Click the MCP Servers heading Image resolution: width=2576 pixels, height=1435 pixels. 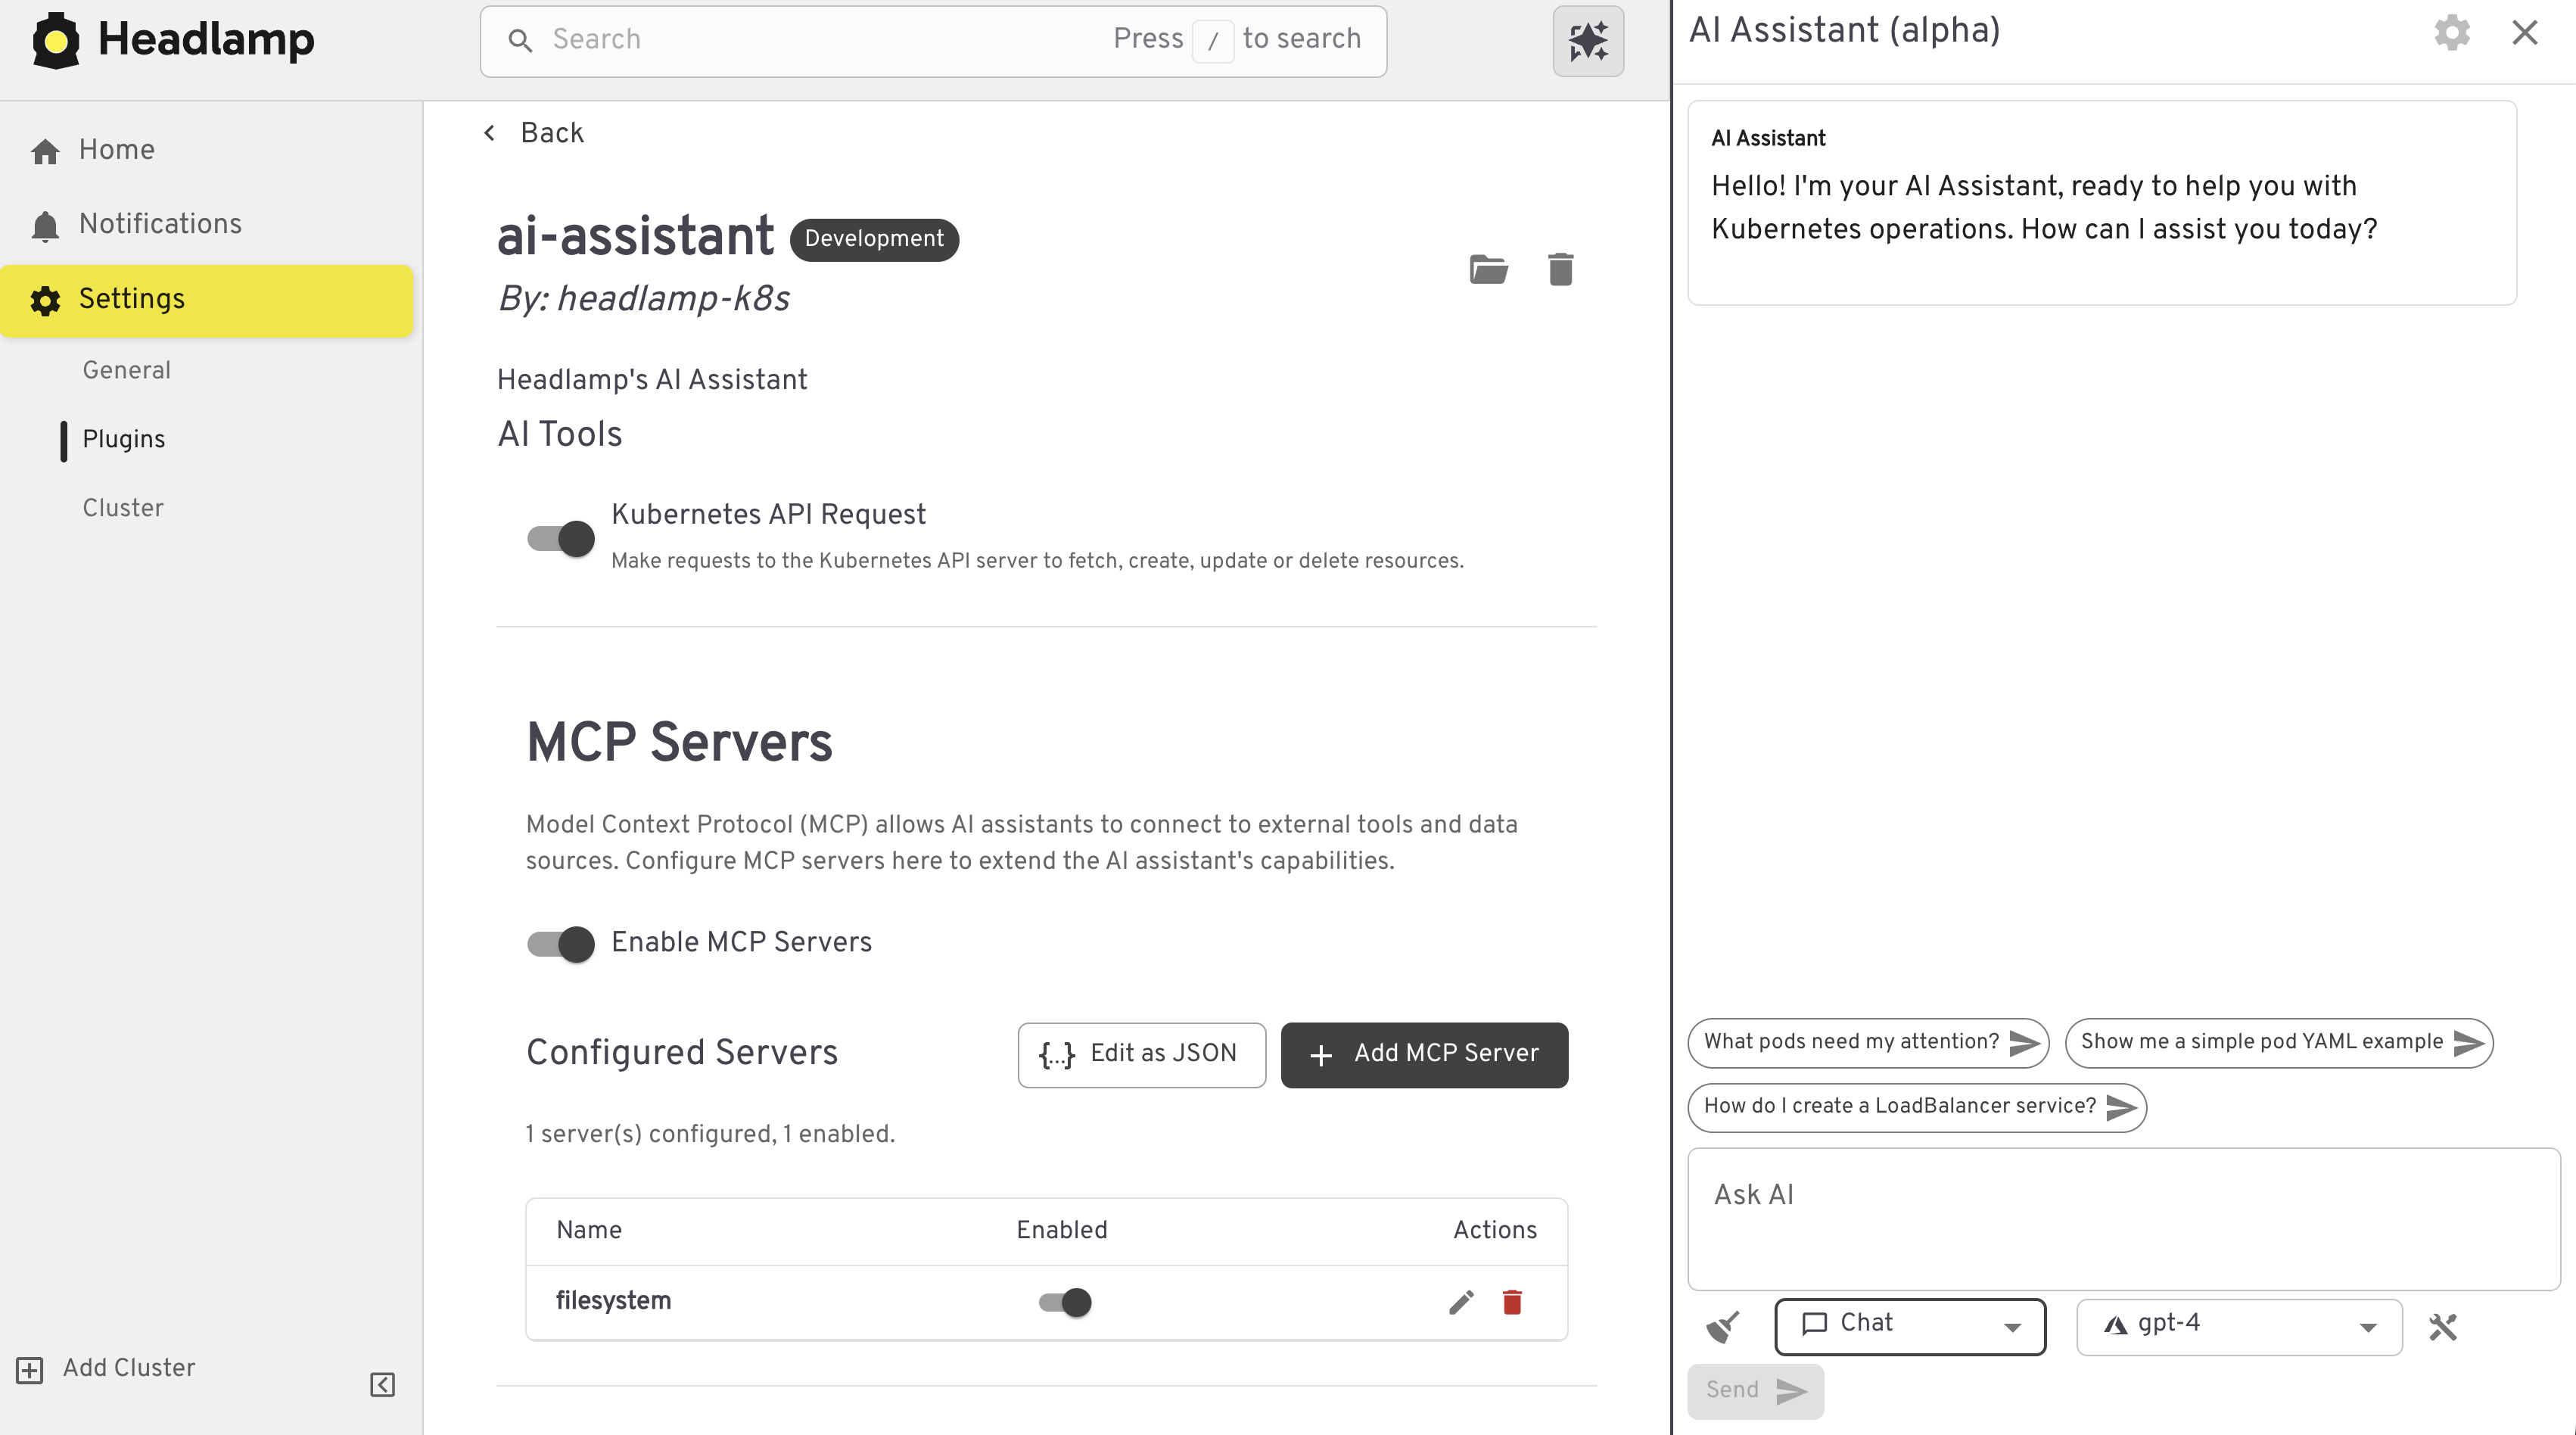679,742
